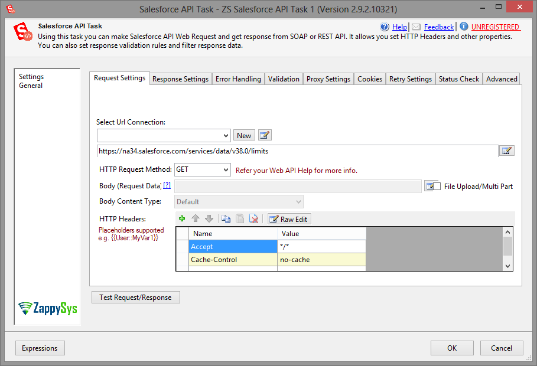Click the Cancel button
537x366 pixels.
click(x=502, y=348)
